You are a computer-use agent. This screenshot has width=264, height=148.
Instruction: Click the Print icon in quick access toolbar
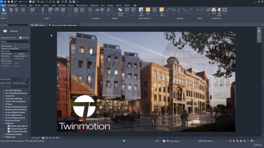point(30,2)
